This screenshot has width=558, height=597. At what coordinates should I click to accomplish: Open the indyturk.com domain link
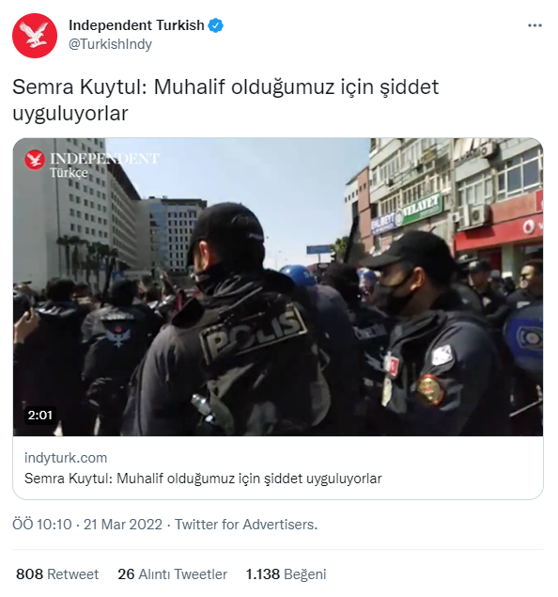click(x=66, y=458)
